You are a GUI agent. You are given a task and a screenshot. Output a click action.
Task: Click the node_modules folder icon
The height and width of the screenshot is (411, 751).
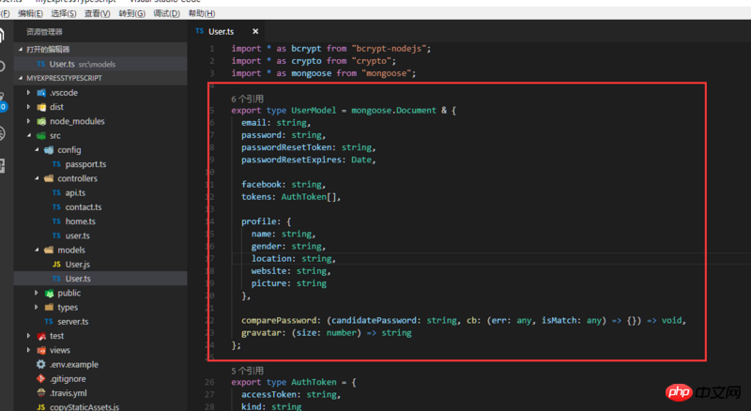tap(41, 121)
